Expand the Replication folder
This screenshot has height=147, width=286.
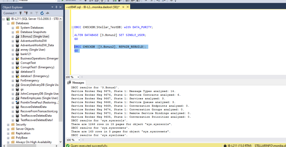[x=8, y=133]
